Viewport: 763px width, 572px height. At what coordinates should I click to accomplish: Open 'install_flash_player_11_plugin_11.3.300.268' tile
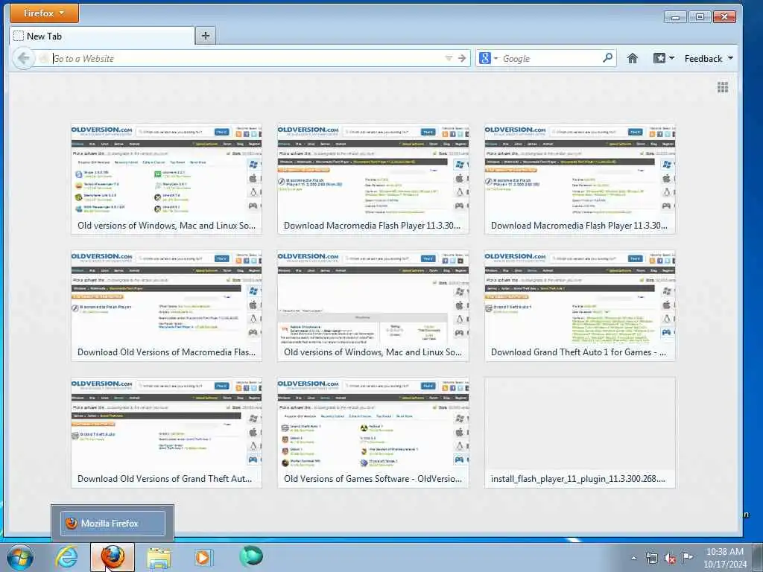[x=580, y=433]
